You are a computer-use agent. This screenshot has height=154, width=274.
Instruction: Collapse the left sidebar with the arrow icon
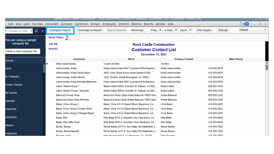43,31
